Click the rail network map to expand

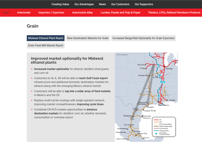tap(146, 97)
